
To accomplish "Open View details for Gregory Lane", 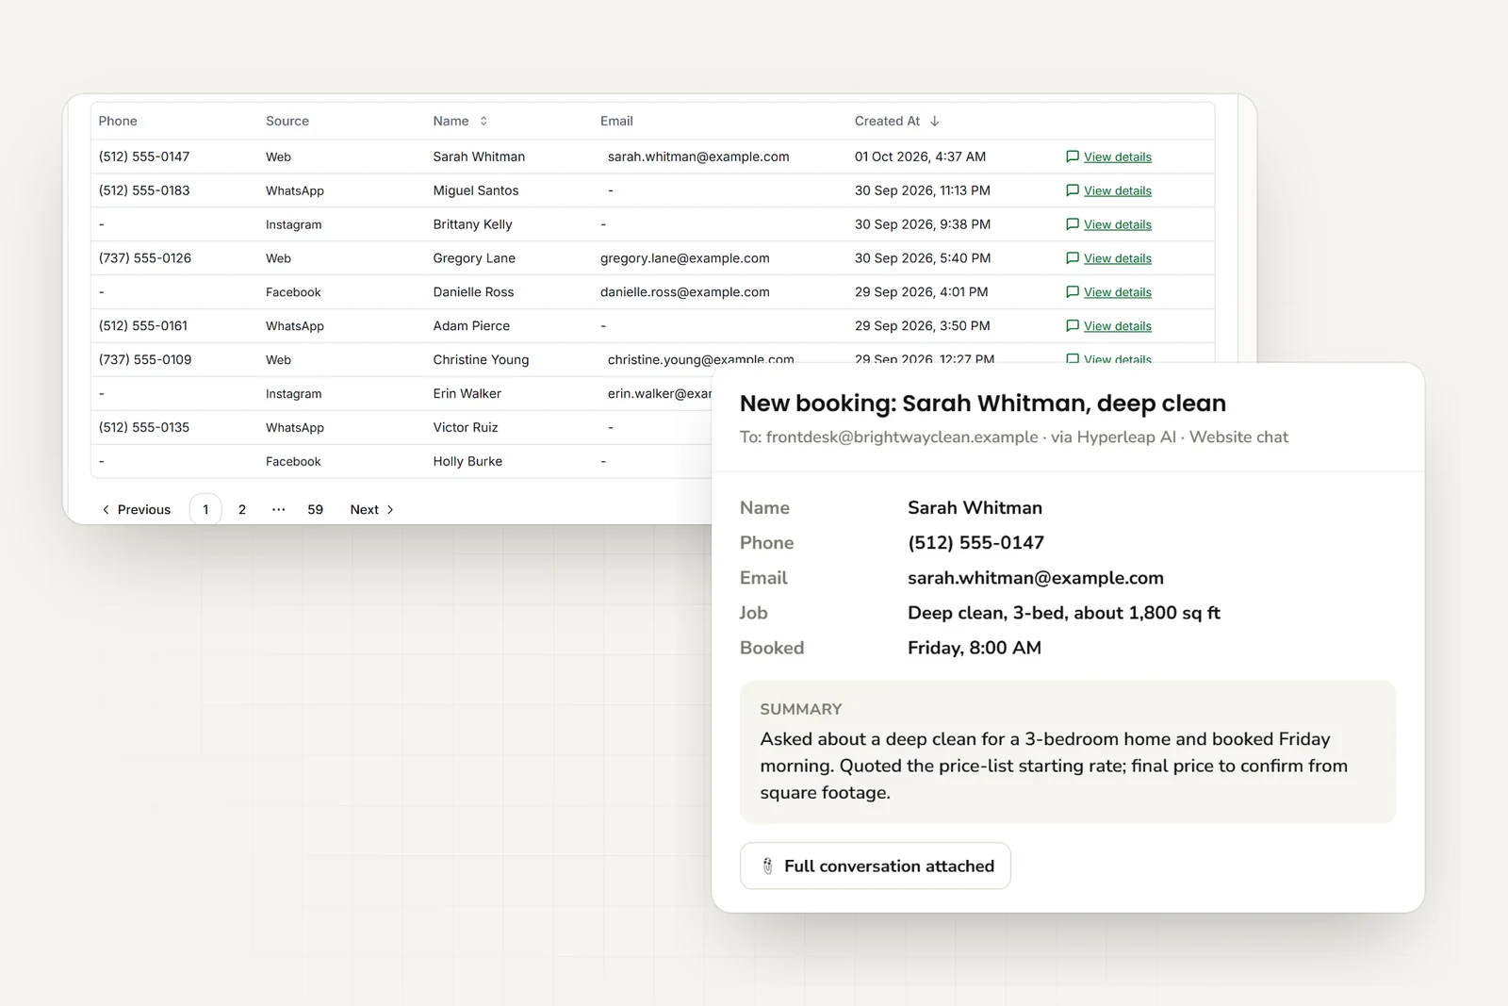I will [1118, 258].
